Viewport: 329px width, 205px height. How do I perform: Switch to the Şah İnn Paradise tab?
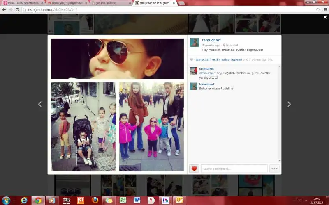coord(111,3)
